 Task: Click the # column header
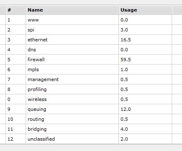click(x=16, y=10)
